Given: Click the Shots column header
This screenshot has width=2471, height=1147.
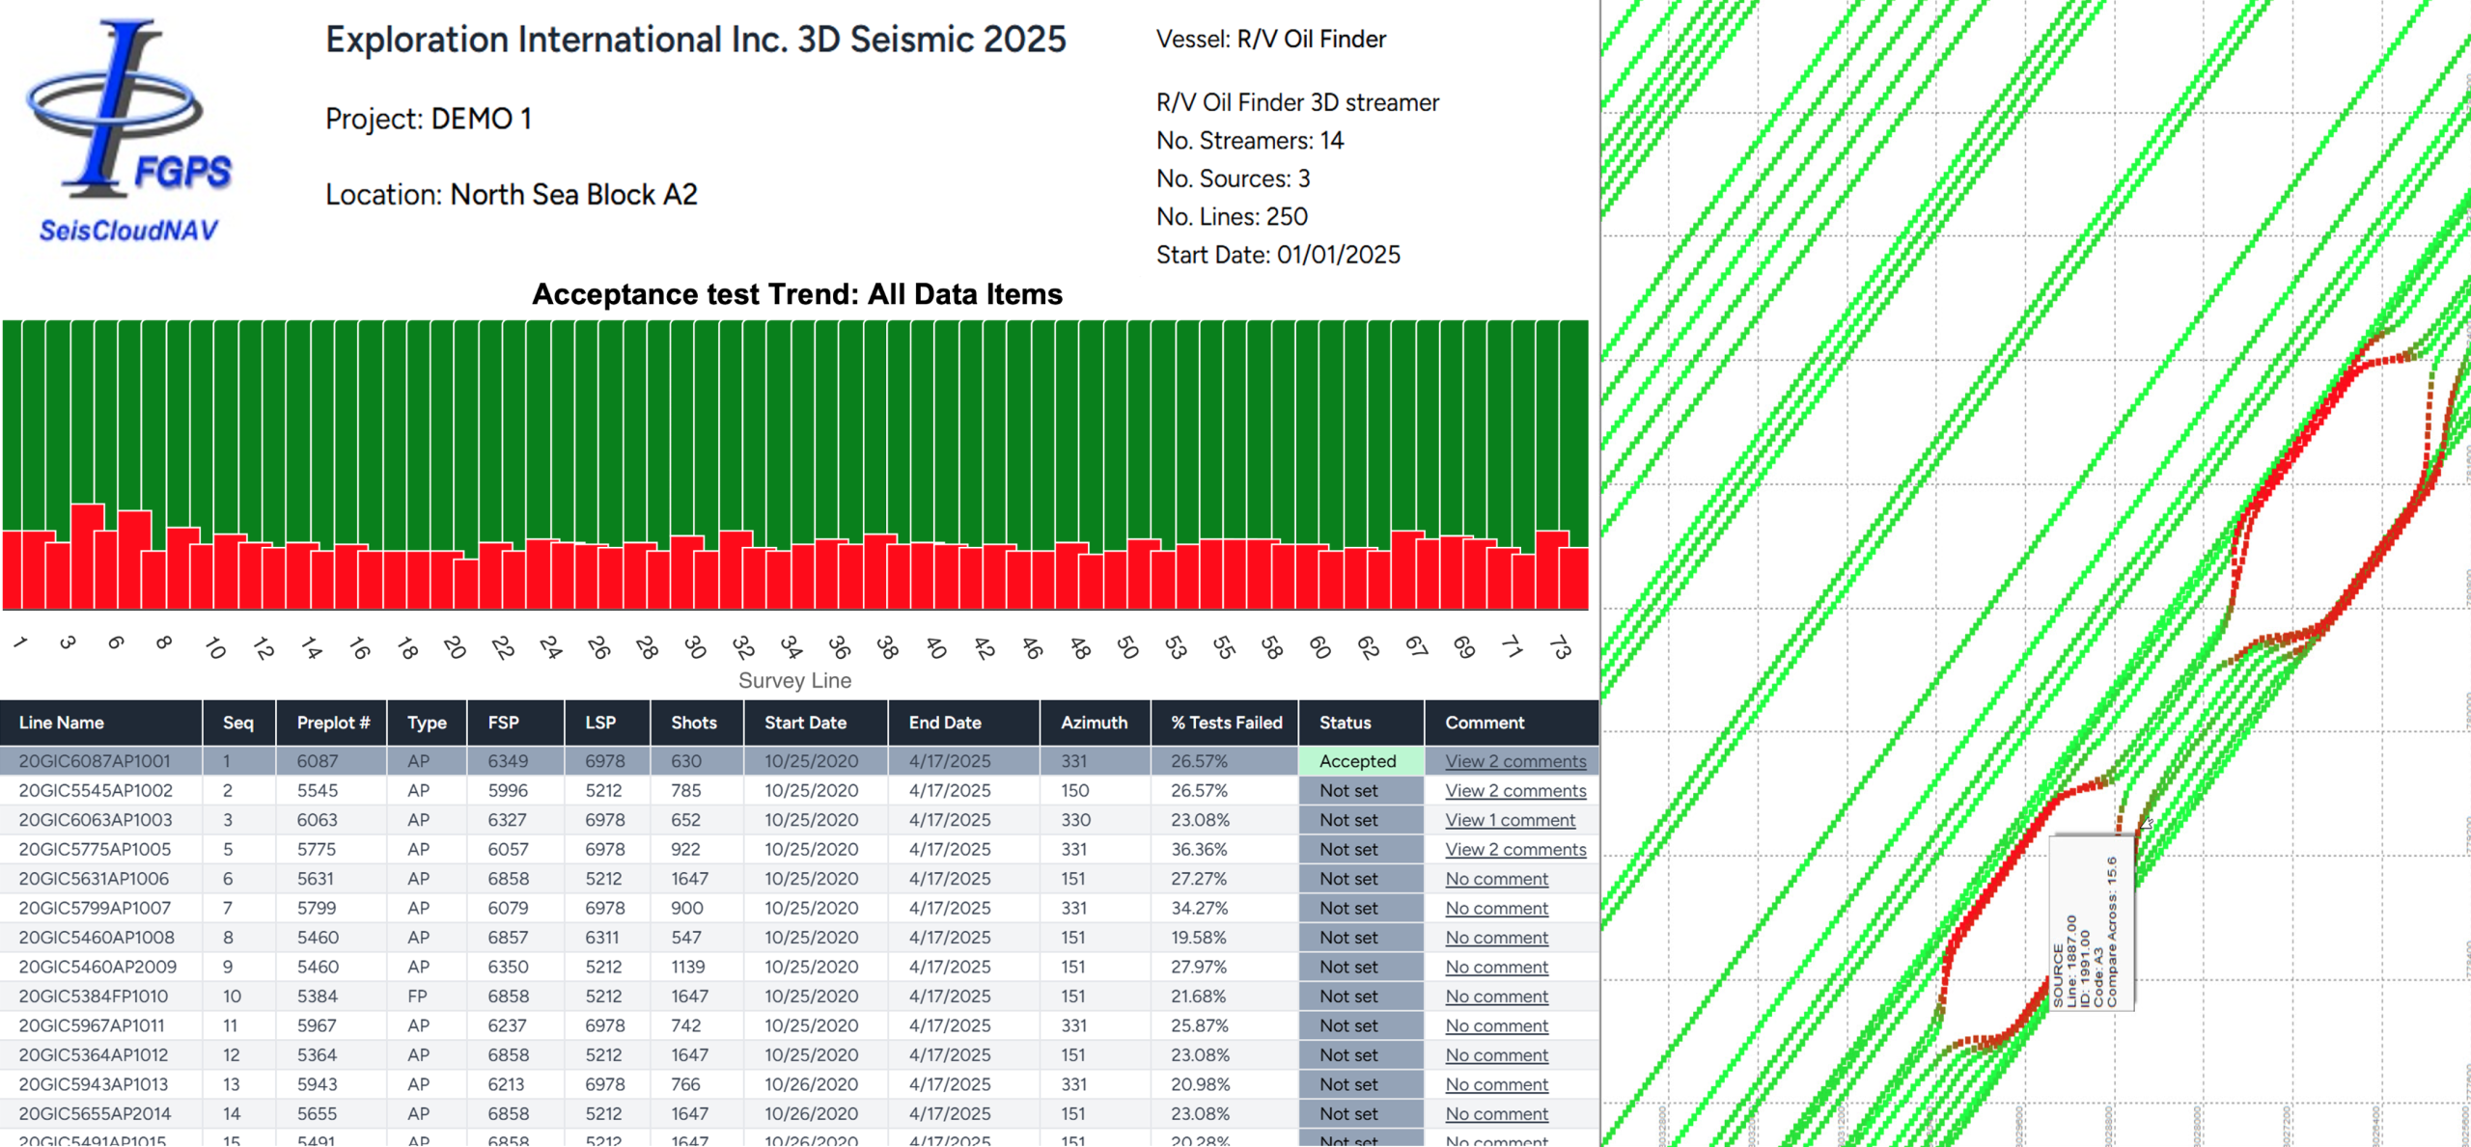Looking at the screenshot, I should click(693, 723).
